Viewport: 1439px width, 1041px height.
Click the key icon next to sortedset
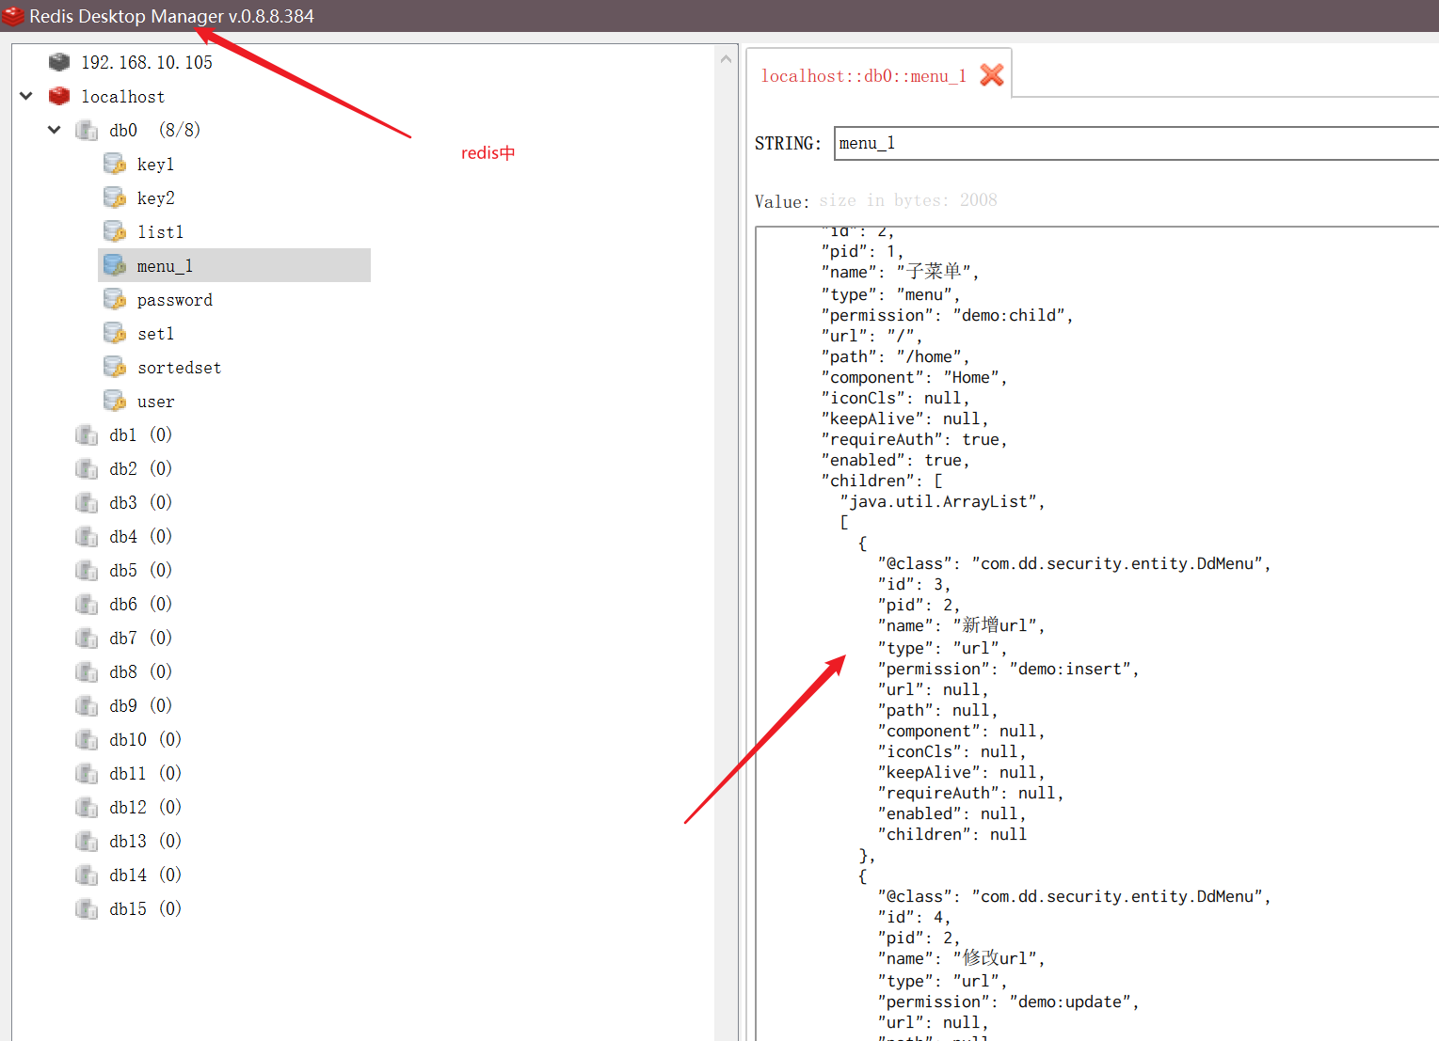(114, 367)
